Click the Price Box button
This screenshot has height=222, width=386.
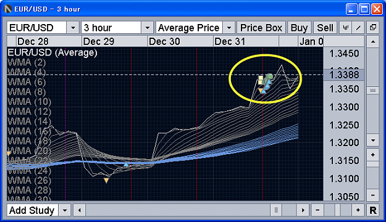(x=261, y=28)
